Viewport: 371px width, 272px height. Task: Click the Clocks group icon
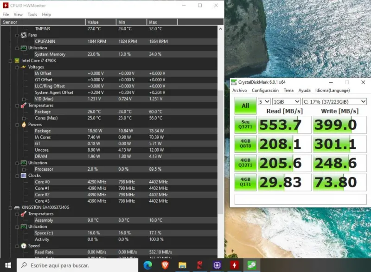(x=24, y=175)
